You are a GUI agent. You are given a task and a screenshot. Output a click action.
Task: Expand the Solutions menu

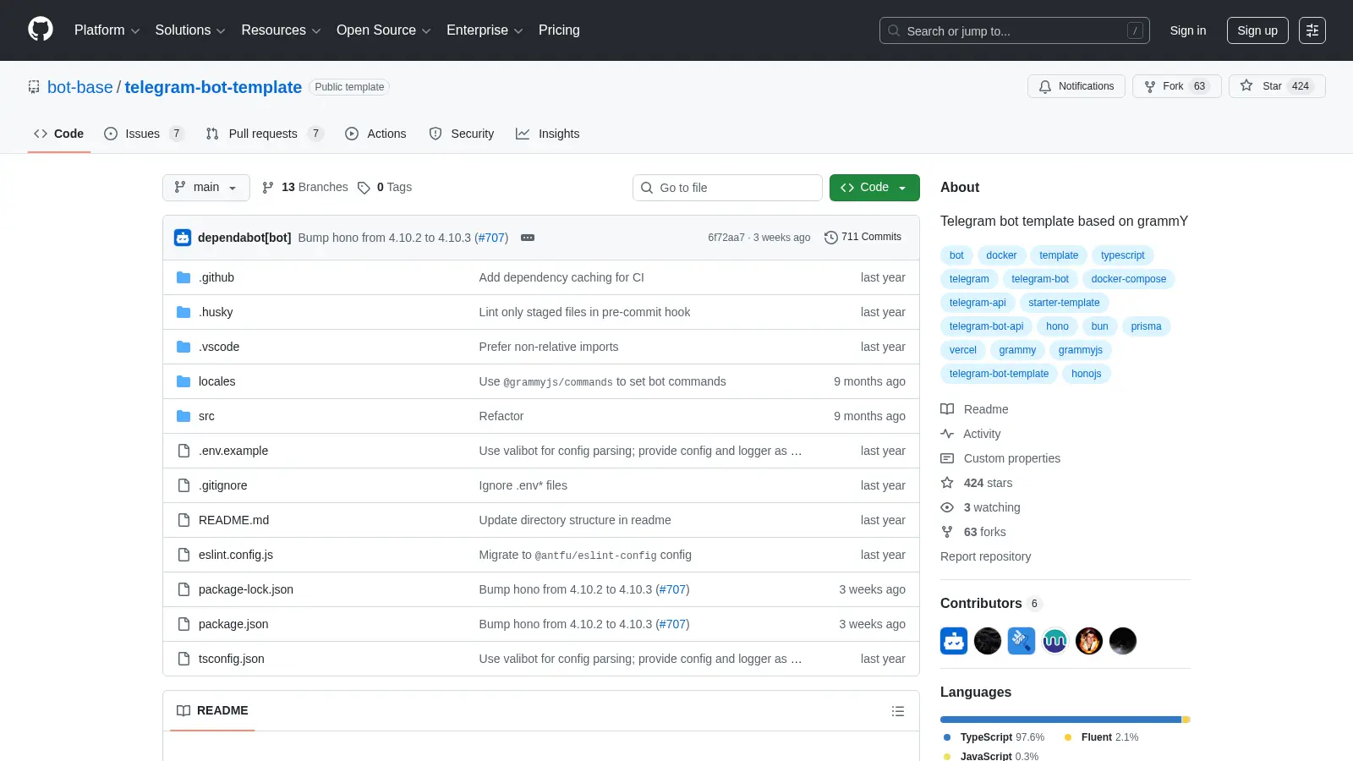(190, 30)
